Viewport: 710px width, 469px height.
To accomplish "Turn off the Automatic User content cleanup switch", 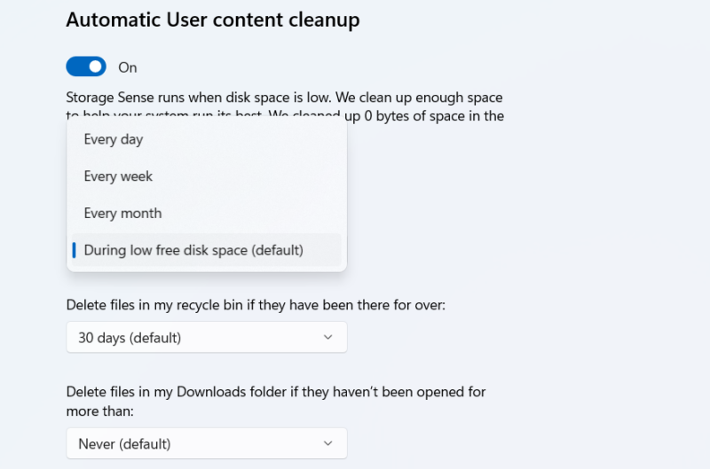I will [86, 66].
